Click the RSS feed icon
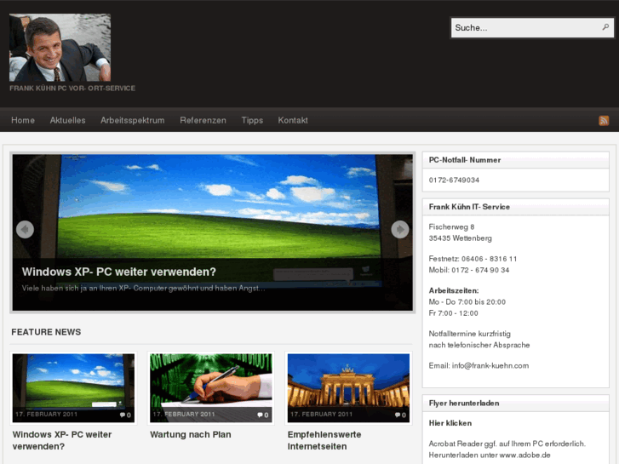The image size is (619, 464). [603, 120]
